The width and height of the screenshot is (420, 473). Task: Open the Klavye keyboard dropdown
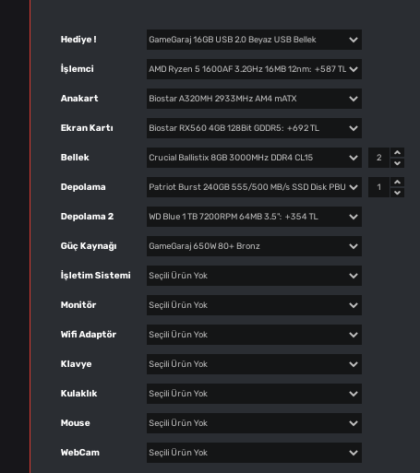254,364
